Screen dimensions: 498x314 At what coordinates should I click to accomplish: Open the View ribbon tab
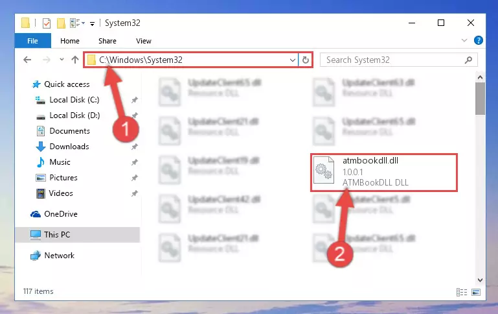pyautogui.click(x=144, y=41)
